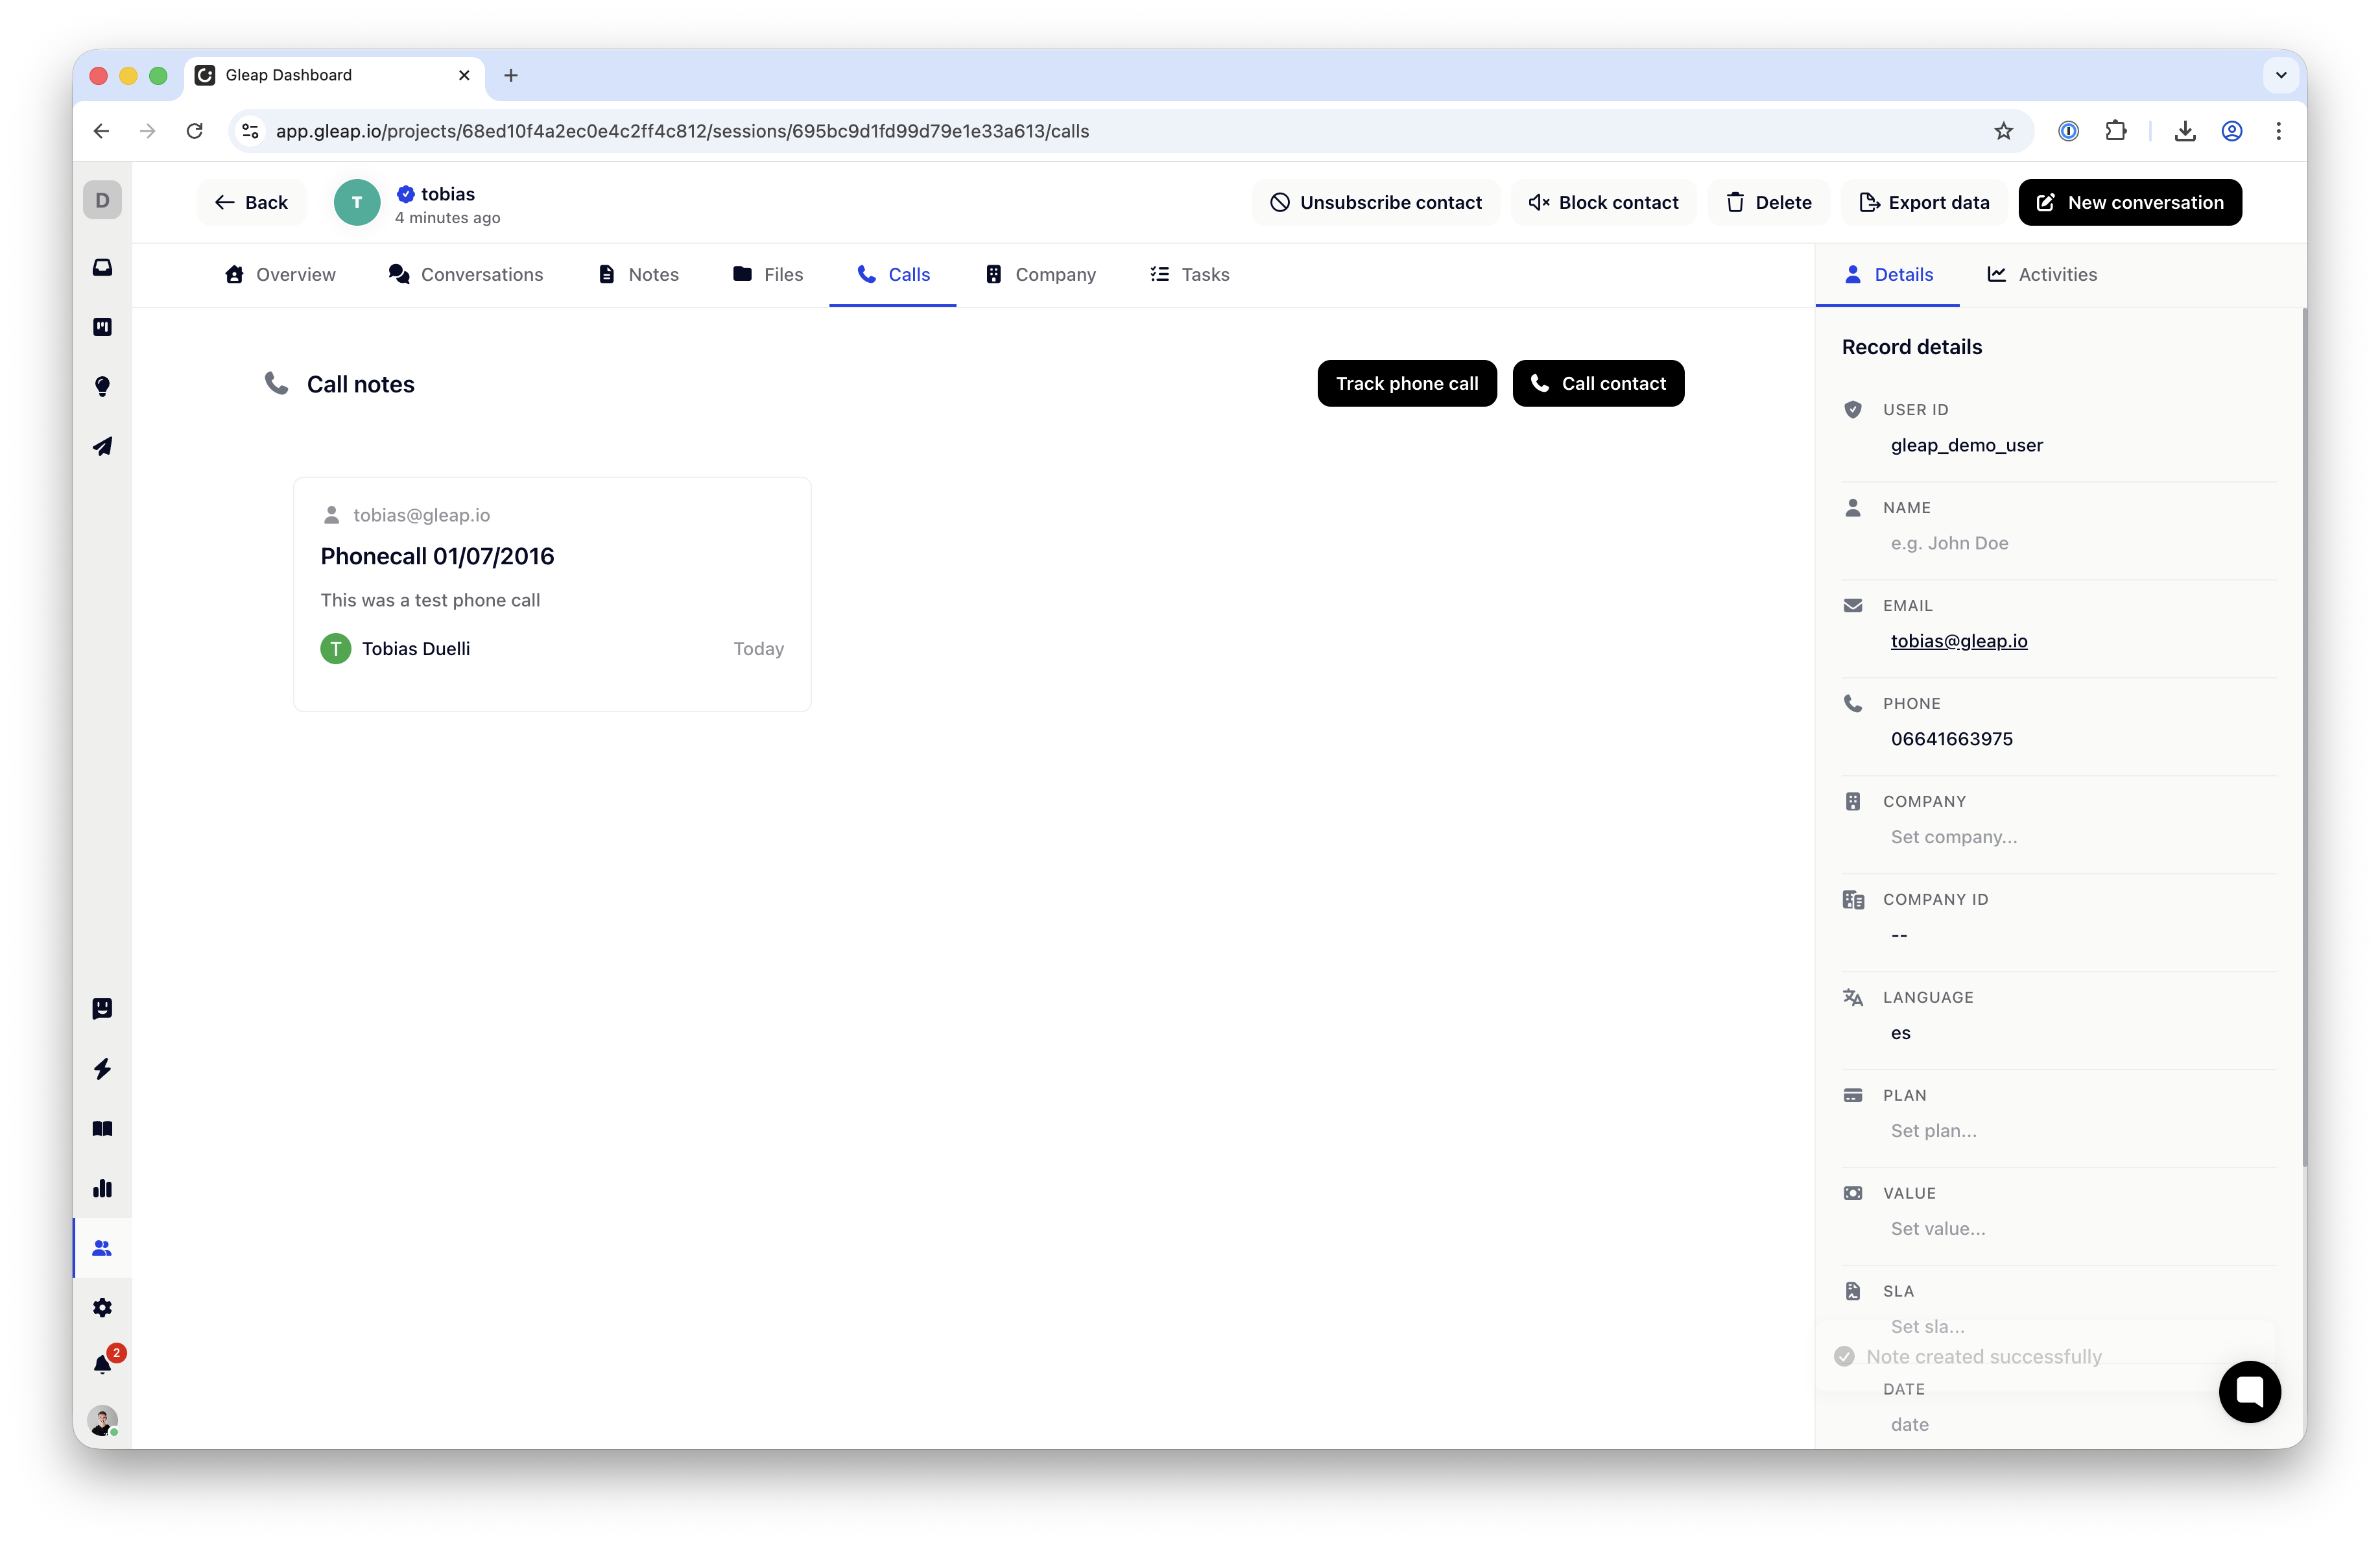Open the gear settings icon
Image resolution: width=2380 pixels, height=1545 pixels.
[x=102, y=1308]
